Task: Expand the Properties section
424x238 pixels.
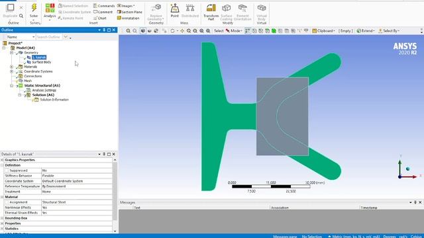Action: tap(2, 223)
